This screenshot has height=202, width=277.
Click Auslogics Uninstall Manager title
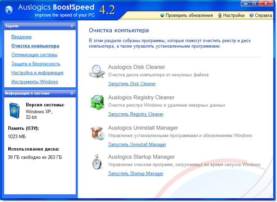tap(143, 128)
